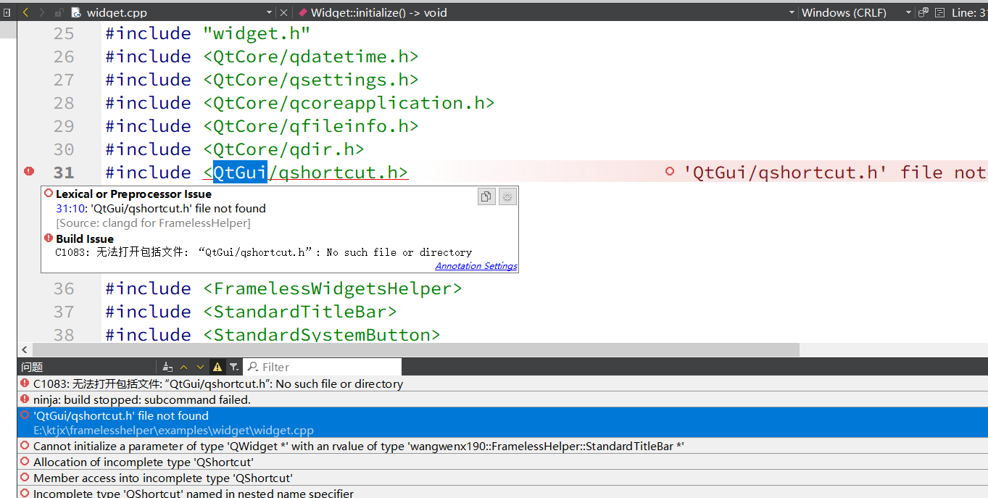Open the Windows (CRLF) line ending dropdown

coord(856,12)
